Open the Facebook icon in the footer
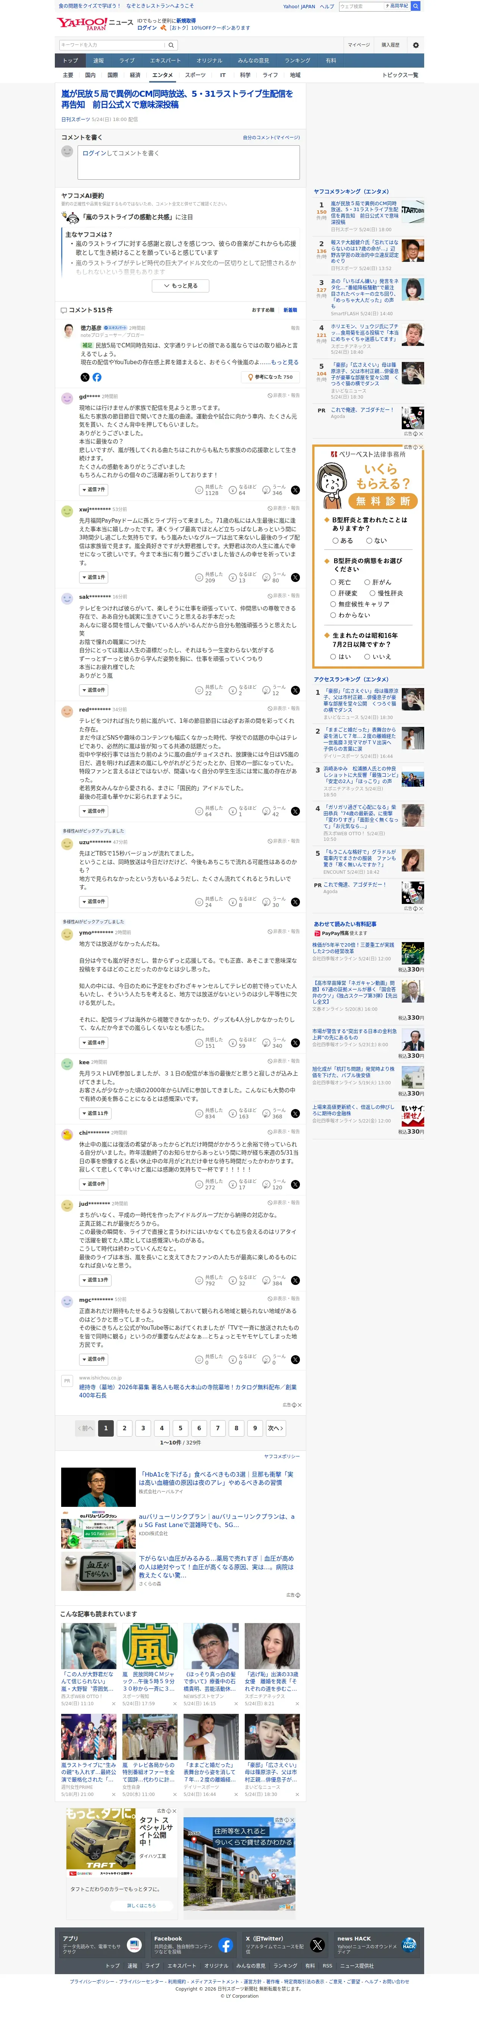Viewport: 479px width, 2041px height. 225,1944
